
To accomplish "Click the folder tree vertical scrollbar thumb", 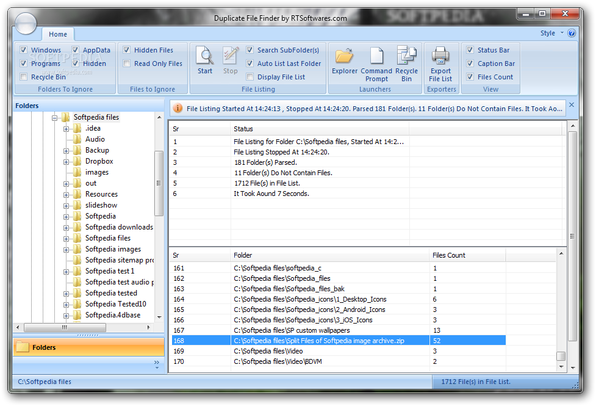I will click(x=159, y=183).
